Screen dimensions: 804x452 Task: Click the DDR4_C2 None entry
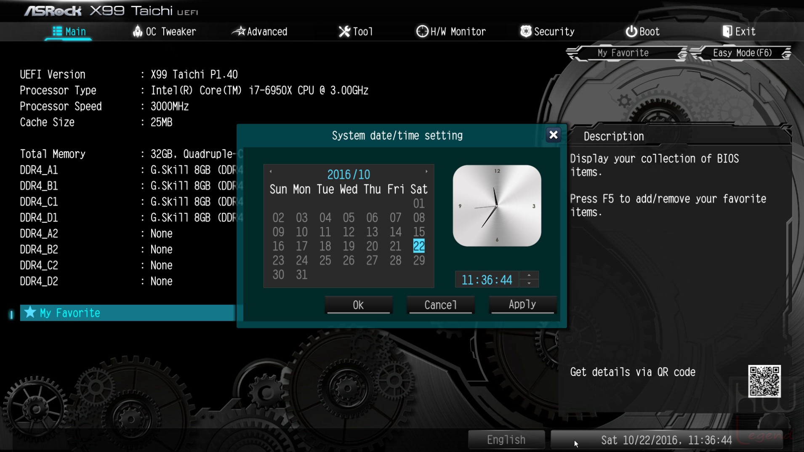[x=162, y=266]
